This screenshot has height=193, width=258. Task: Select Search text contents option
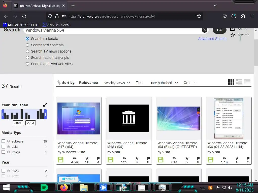coord(27,45)
